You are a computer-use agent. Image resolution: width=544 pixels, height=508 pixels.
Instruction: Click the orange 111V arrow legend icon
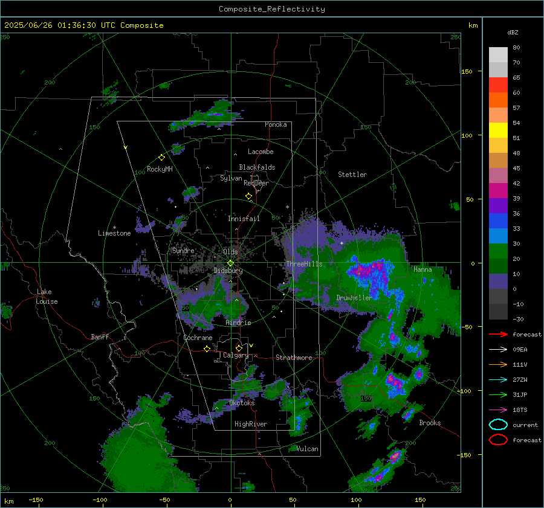click(x=498, y=364)
